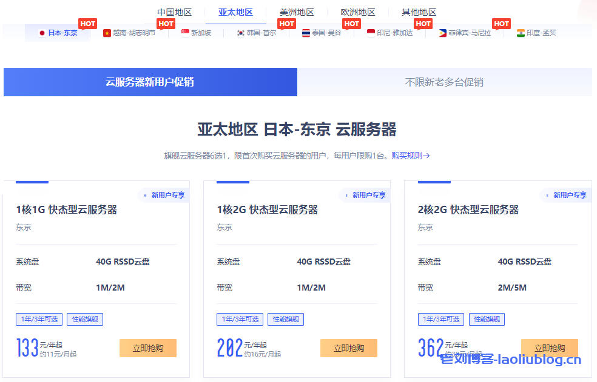Screen dimensions: 597x382
Task: Select the 云服务器新用户促销 promotion tab
Action: pos(150,82)
